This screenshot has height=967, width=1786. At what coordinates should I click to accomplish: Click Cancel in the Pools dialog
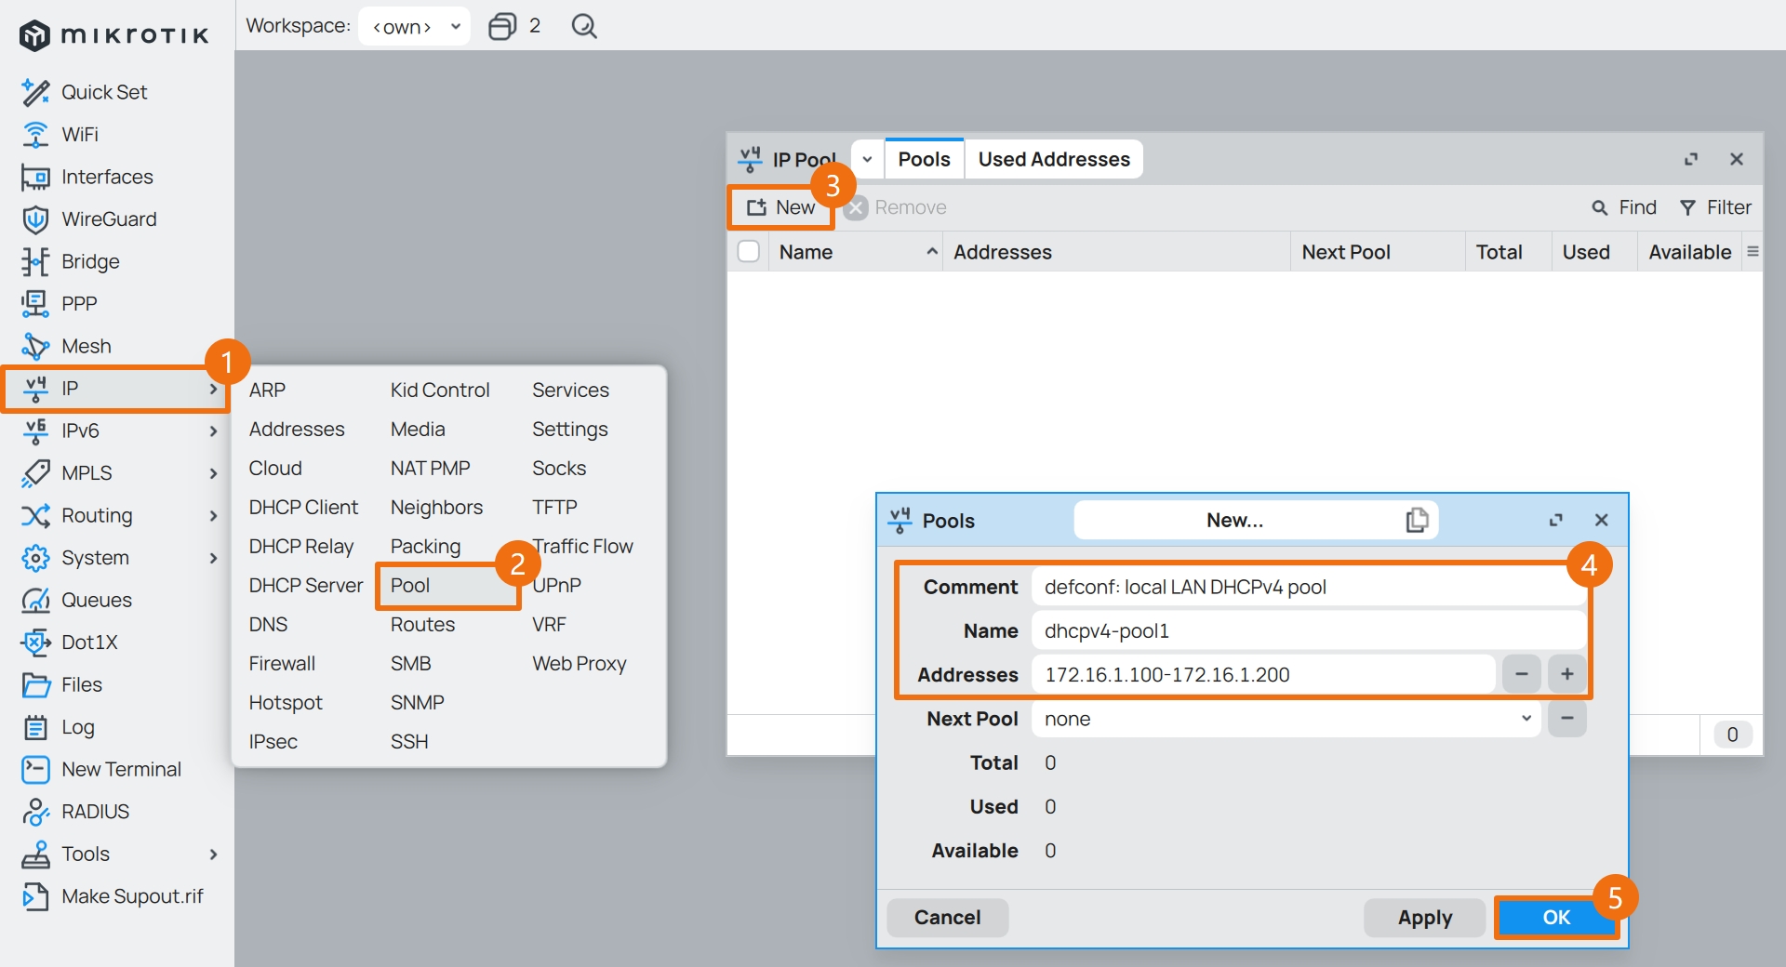pyautogui.click(x=947, y=918)
